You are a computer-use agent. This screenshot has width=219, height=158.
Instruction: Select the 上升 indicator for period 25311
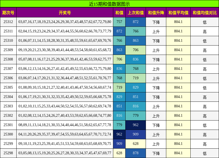tap(156, 31)
